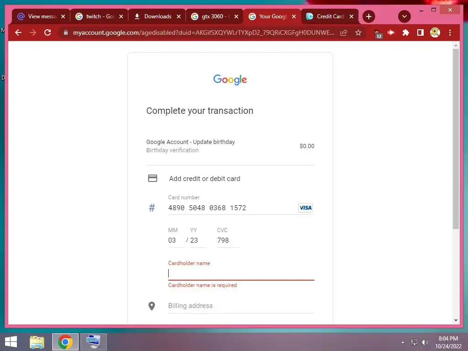Switch to the gtx 3060 tab
Viewport: 468px width, 351px height.
click(x=215, y=16)
